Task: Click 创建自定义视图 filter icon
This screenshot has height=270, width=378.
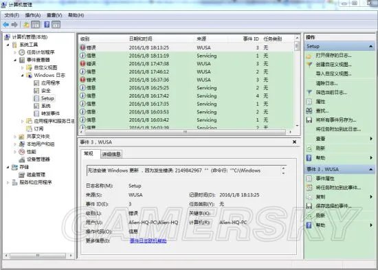Action: coord(309,65)
